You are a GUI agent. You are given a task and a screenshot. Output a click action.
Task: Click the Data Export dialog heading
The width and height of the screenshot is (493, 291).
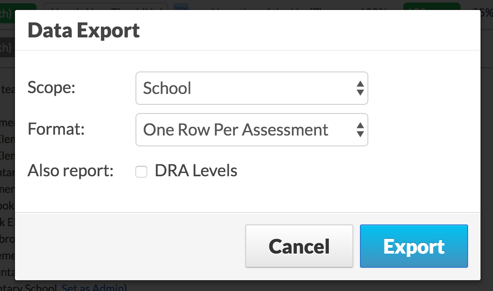click(84, 30)
